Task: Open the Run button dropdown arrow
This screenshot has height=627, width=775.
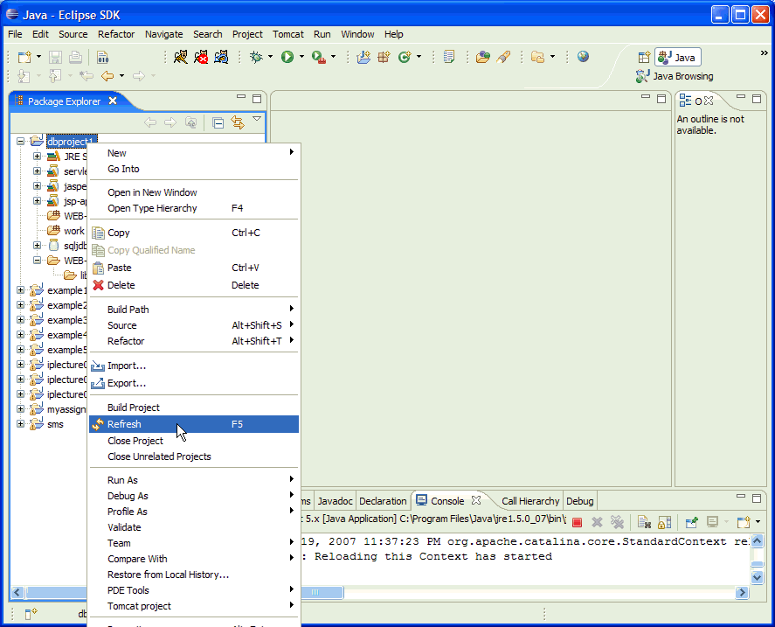Action: tap(301, 57)
